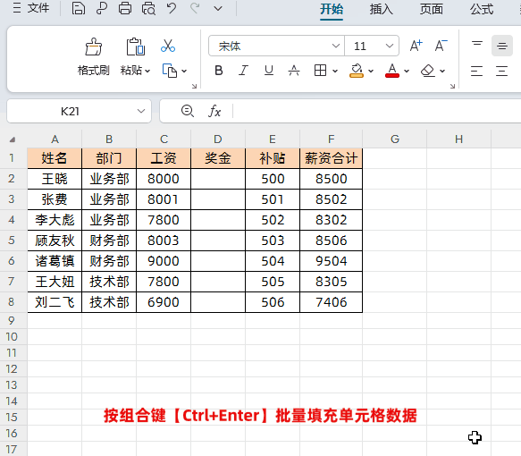The width and height of the screenshot is (521, 456).
Task: Expand the 粘贴 dropdown arrow
Action: (147, 71)
